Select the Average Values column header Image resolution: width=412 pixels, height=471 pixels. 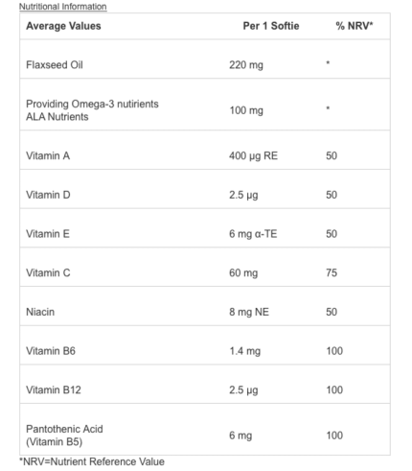click(63, 26)
